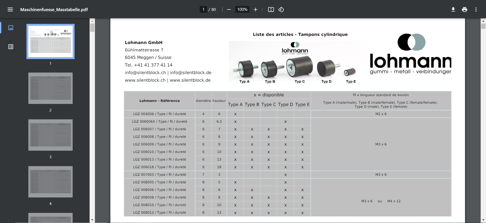
Task: Open the more actions menu
Action: pyautogui.click(x=476, y=10)
